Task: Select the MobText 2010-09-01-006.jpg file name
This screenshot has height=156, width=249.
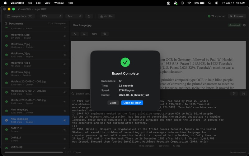Action: 28,91
